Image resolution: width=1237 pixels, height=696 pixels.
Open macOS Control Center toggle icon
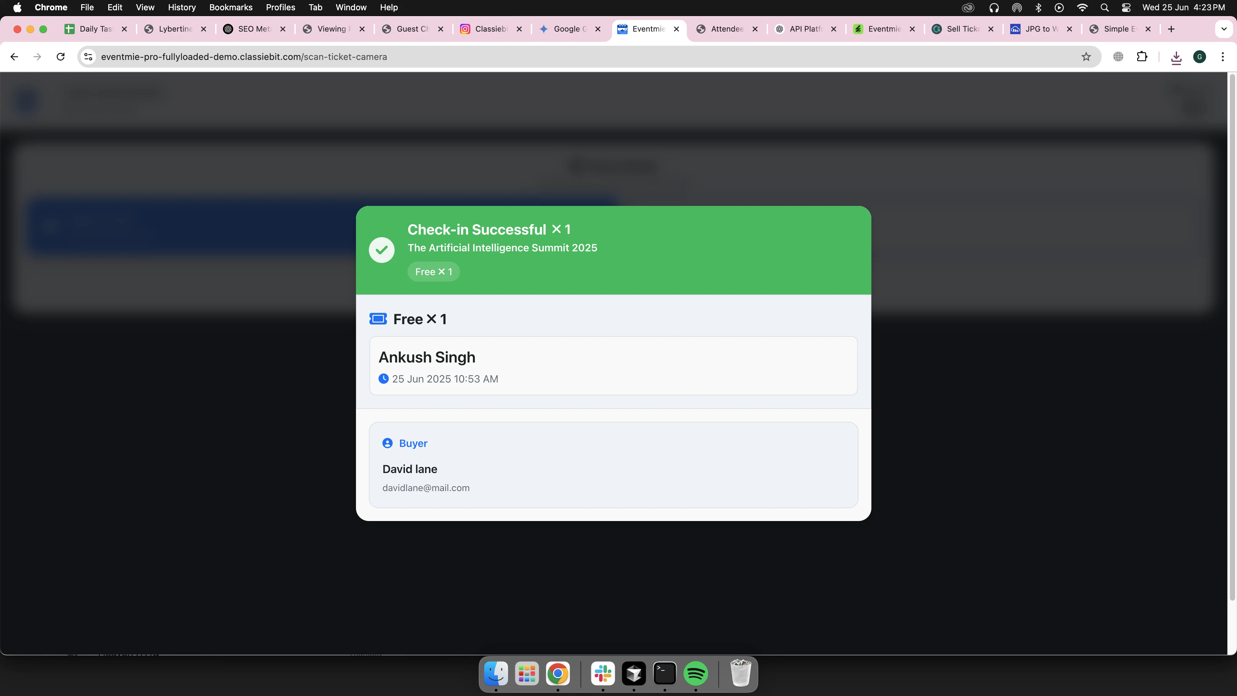point(1126,7)
